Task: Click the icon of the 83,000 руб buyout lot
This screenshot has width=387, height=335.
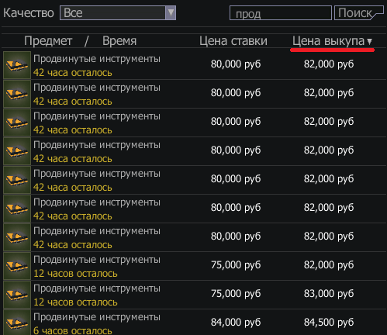Action: [17, 295]
